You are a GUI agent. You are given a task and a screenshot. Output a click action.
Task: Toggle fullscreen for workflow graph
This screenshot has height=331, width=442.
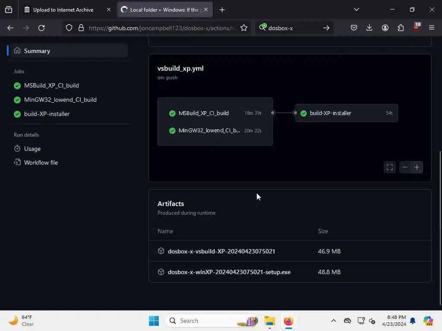[390, 168]
